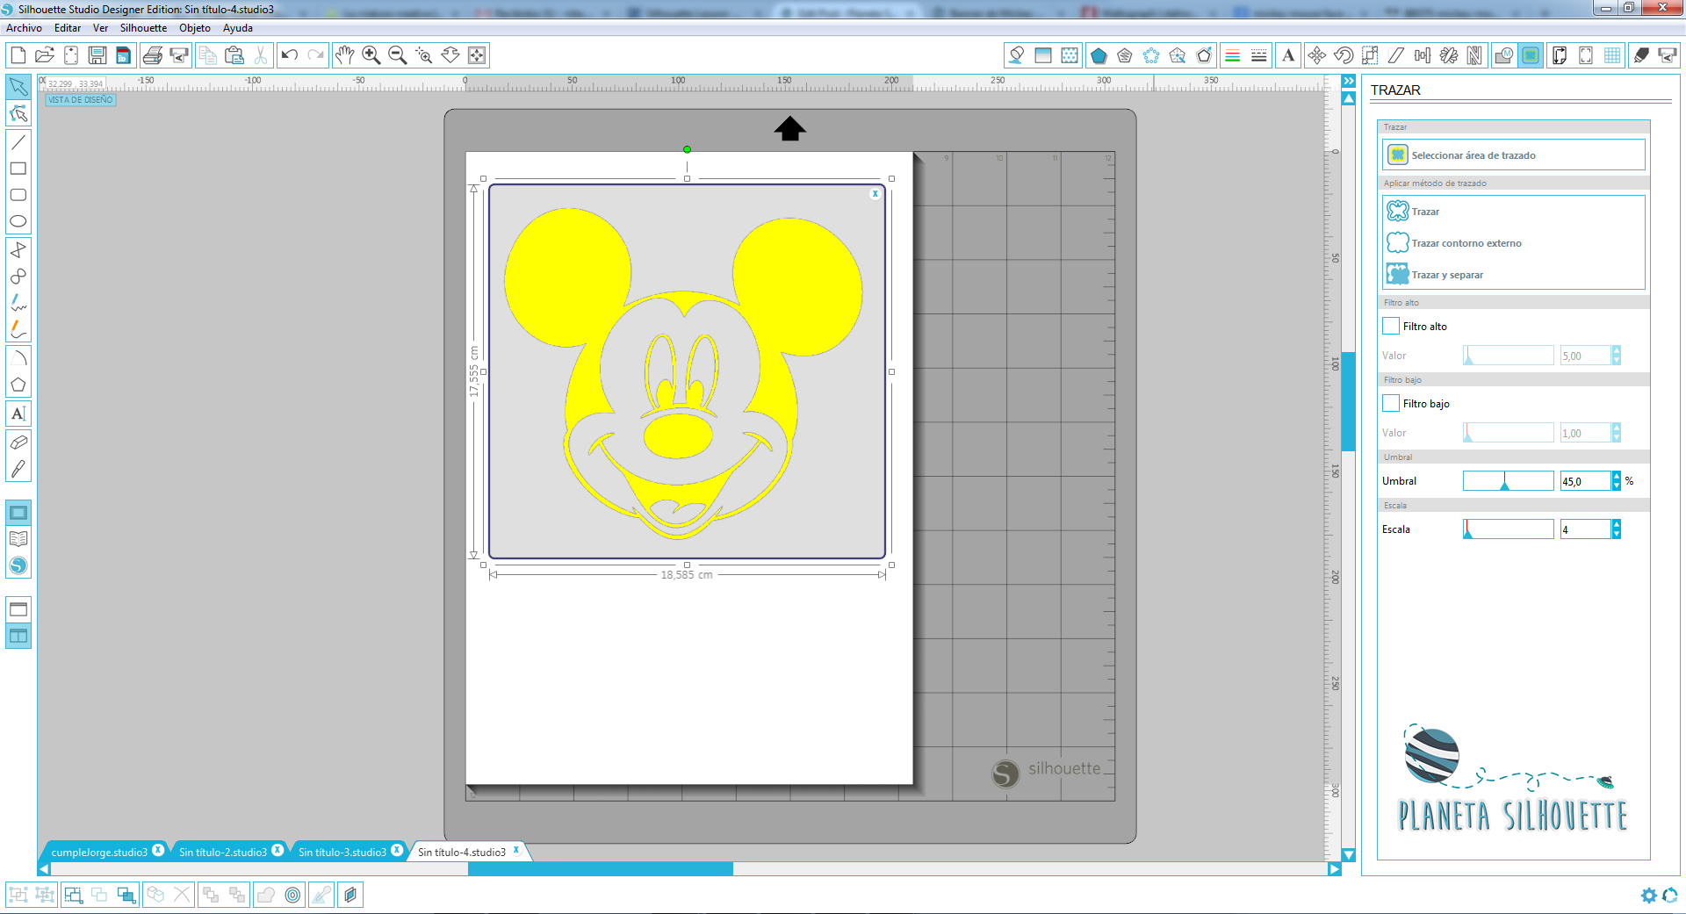
Task: Open the Trace panel icon in toolbar
Action: [x=1531, y=55]
